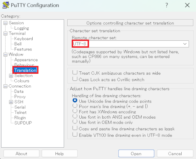The image size is (196, 159).
Task: Open the Appearance category
Action: pos(26,60)
